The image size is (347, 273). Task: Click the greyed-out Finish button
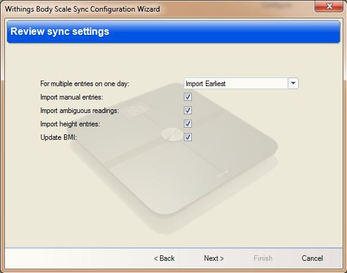pyautogui.click(x=263, y=258)
